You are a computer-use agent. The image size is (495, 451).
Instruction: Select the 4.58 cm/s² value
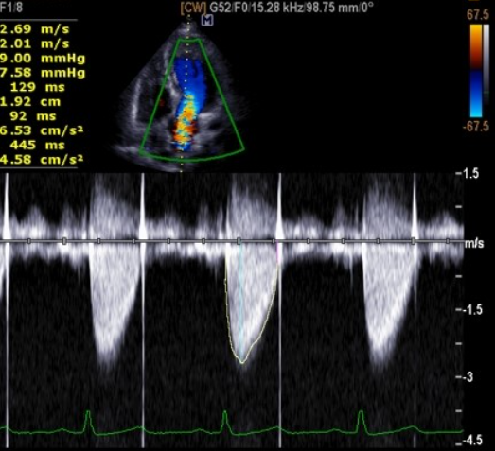pyautogui.click(x=42, y=160)
